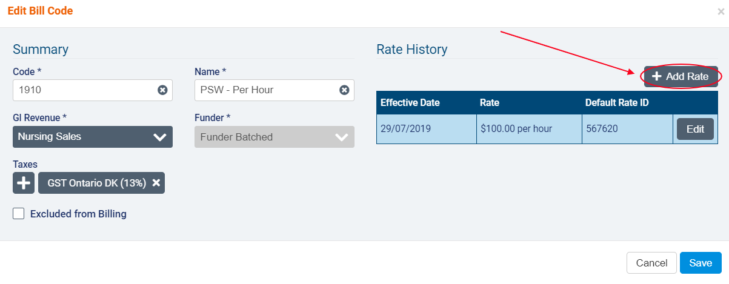This screenshot has width=729, height=284.
Task: Enable the Excluded from Billing checkbox
Action: (x=19, y=214)
